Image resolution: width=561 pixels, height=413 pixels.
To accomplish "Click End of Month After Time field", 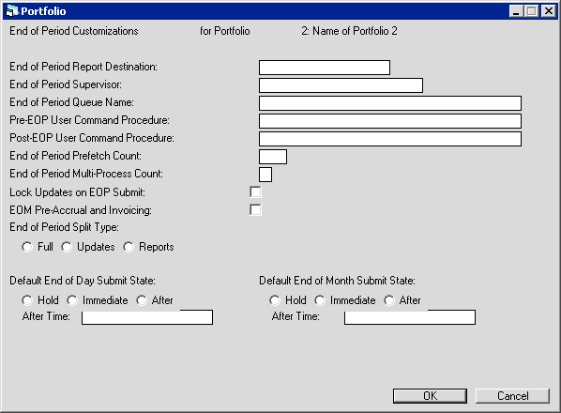I will click(x=410, y=317).
